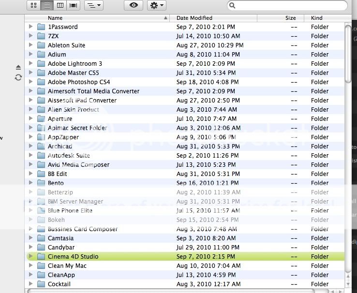This screenshot has width=357, height=293.
Task: Expand the Camtasia folder triangle
Action: 30,238
